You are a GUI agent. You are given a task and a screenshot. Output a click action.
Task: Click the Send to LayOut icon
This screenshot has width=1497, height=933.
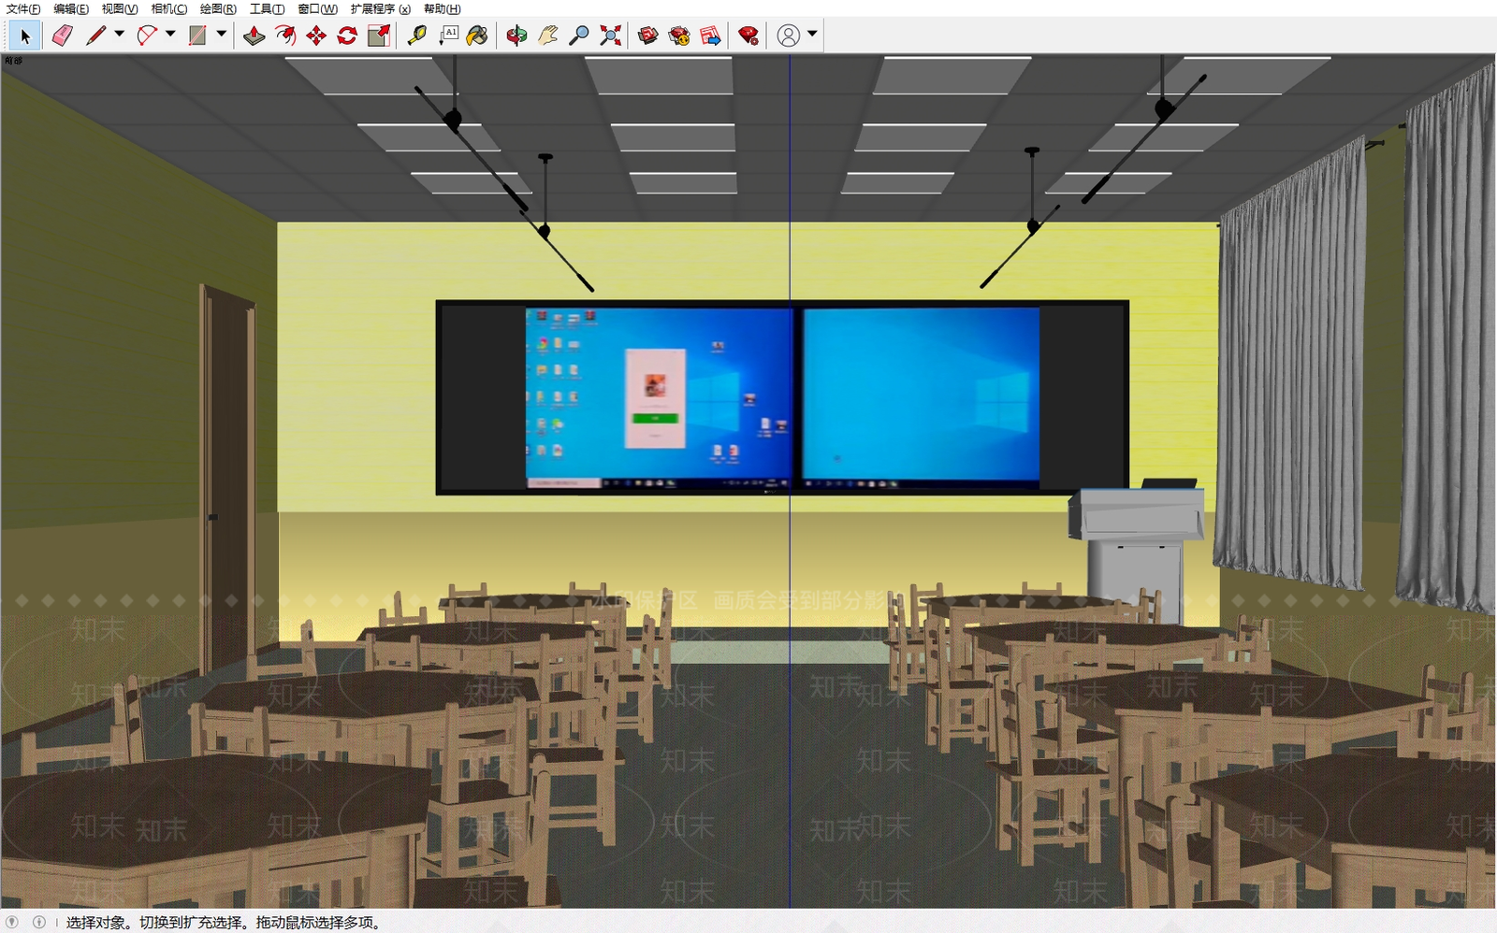coord(710,36)
